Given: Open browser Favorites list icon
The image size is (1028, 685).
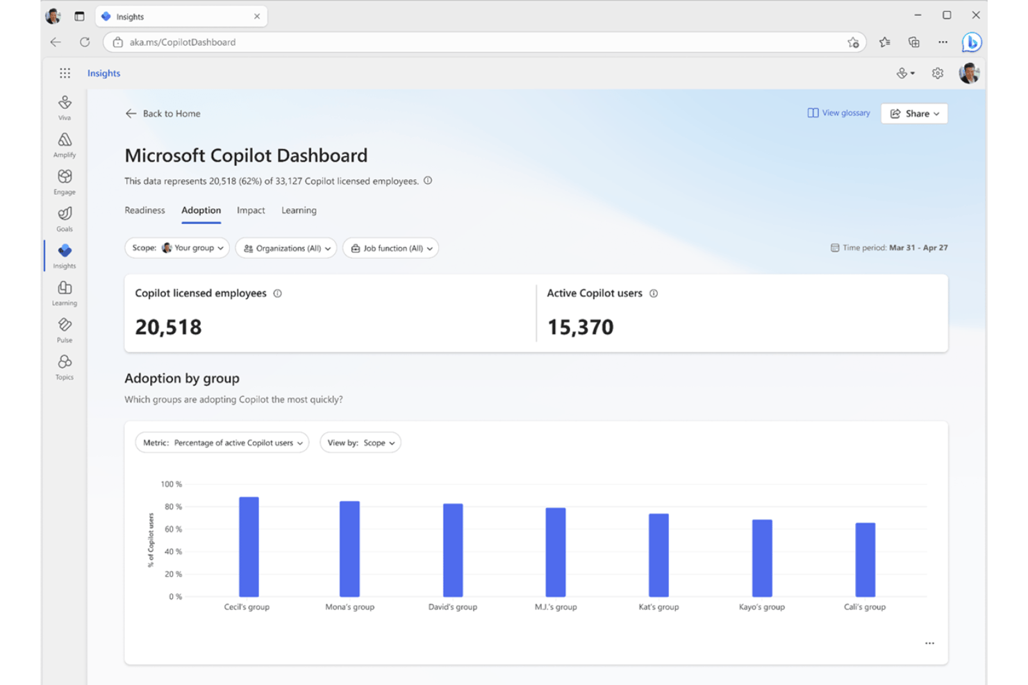Looking at the screenshot, I should (x=884, y=42).
